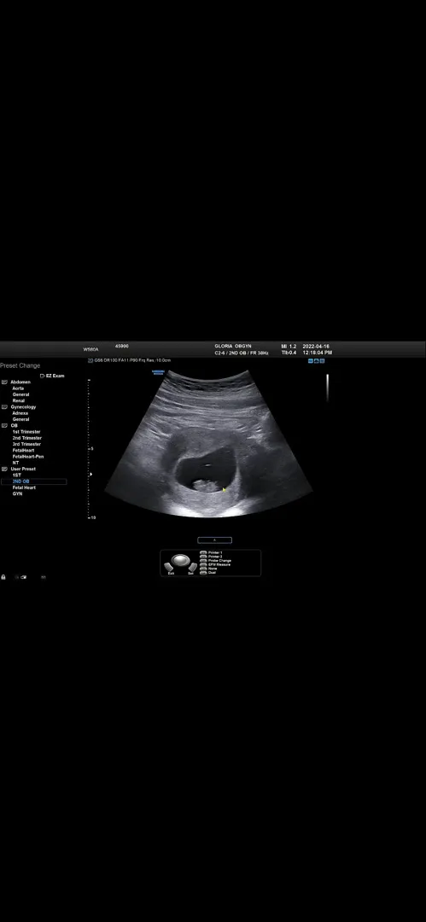This screenshot has width=426, height=922.
Task: Select the FetalHeart-Pen preset
Action: coord(28,456)
